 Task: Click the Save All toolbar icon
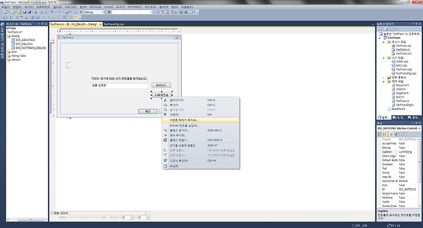click(29, 12)
